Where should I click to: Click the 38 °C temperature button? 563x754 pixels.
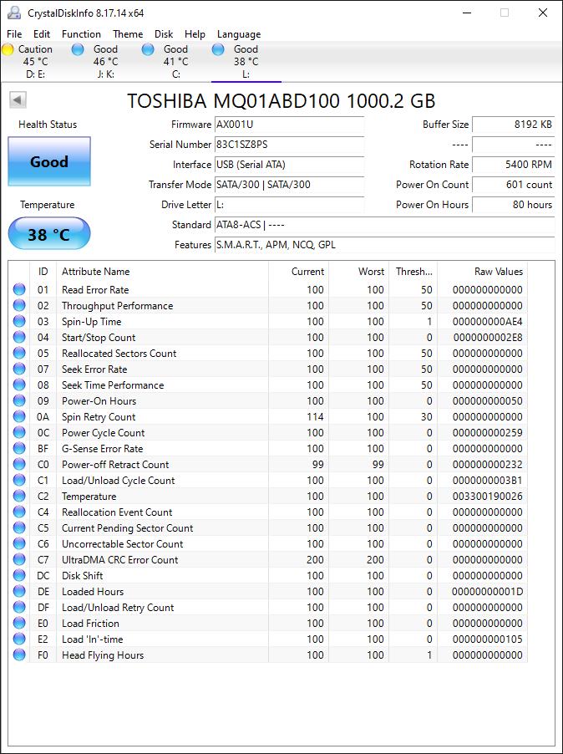[x=49, y=234]
